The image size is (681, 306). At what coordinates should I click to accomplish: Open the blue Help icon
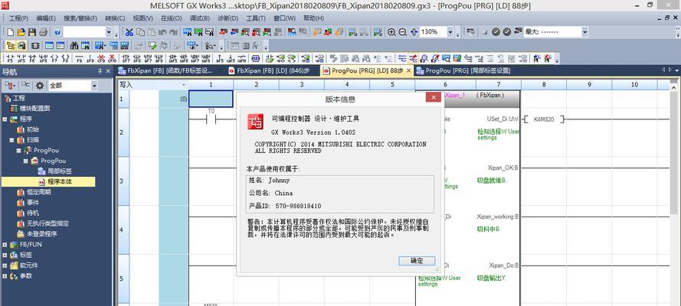57,32
